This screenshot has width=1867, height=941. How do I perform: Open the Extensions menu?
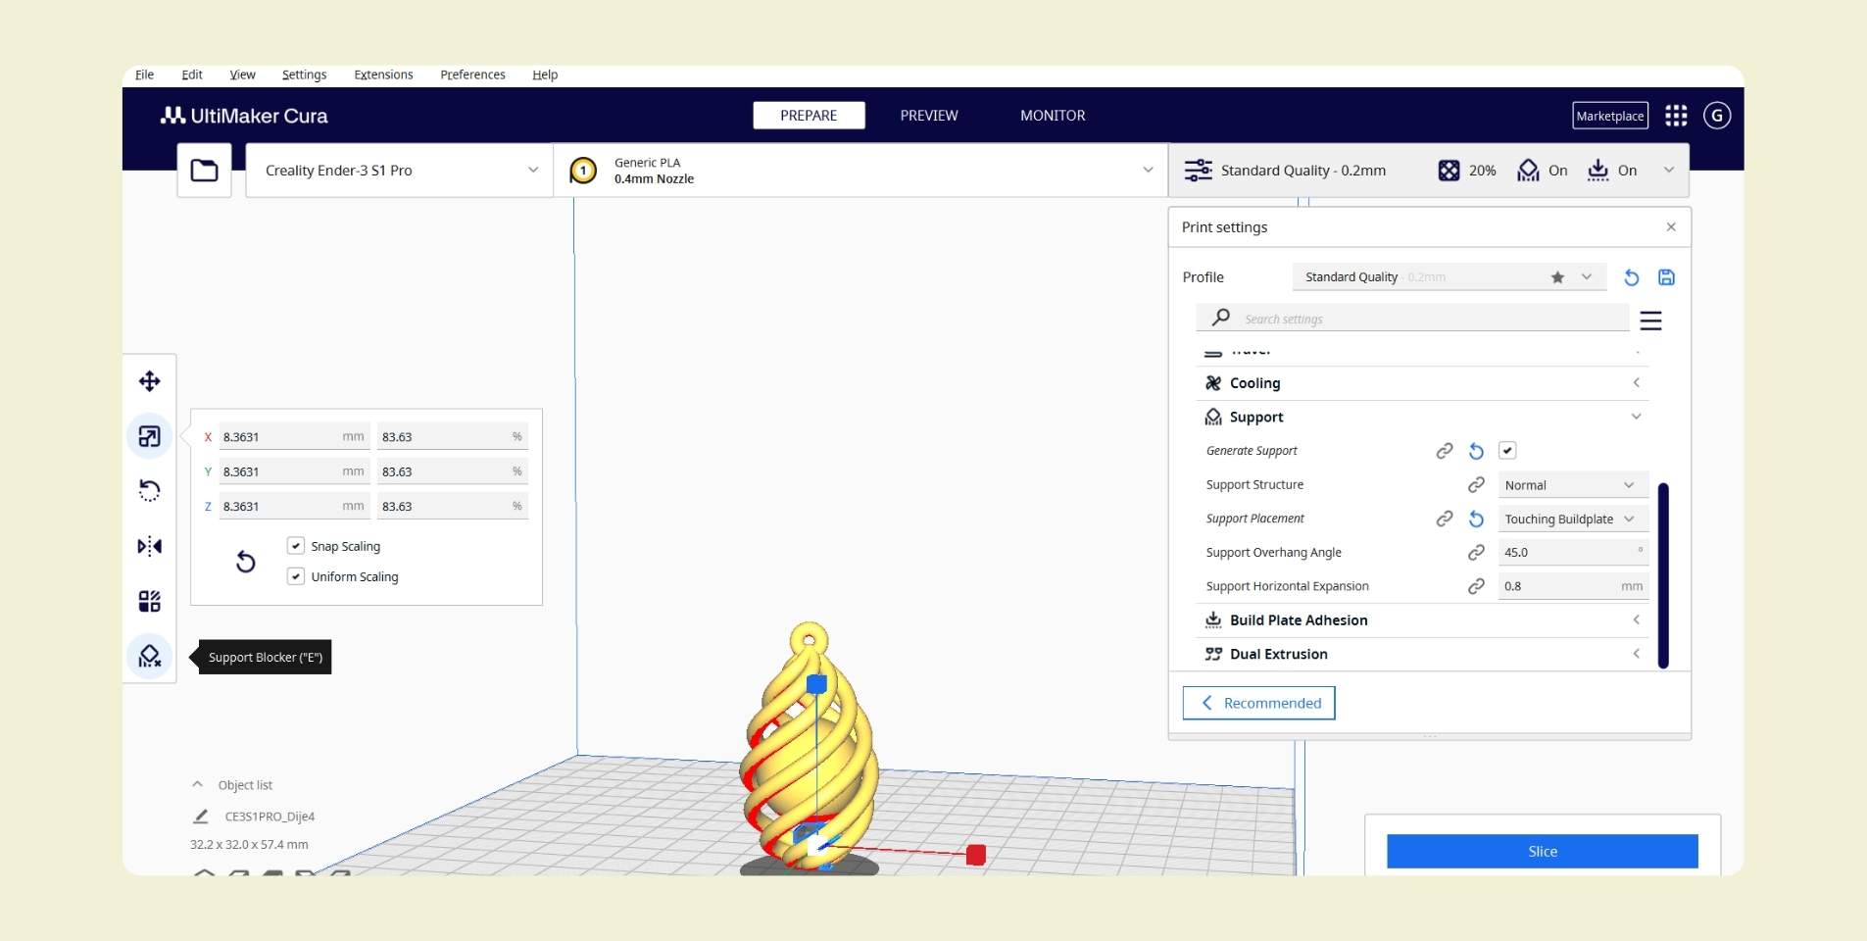383,74
